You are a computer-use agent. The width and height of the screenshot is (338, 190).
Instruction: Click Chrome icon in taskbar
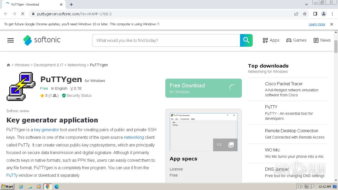pyautogui.click(x=48, y=187)
